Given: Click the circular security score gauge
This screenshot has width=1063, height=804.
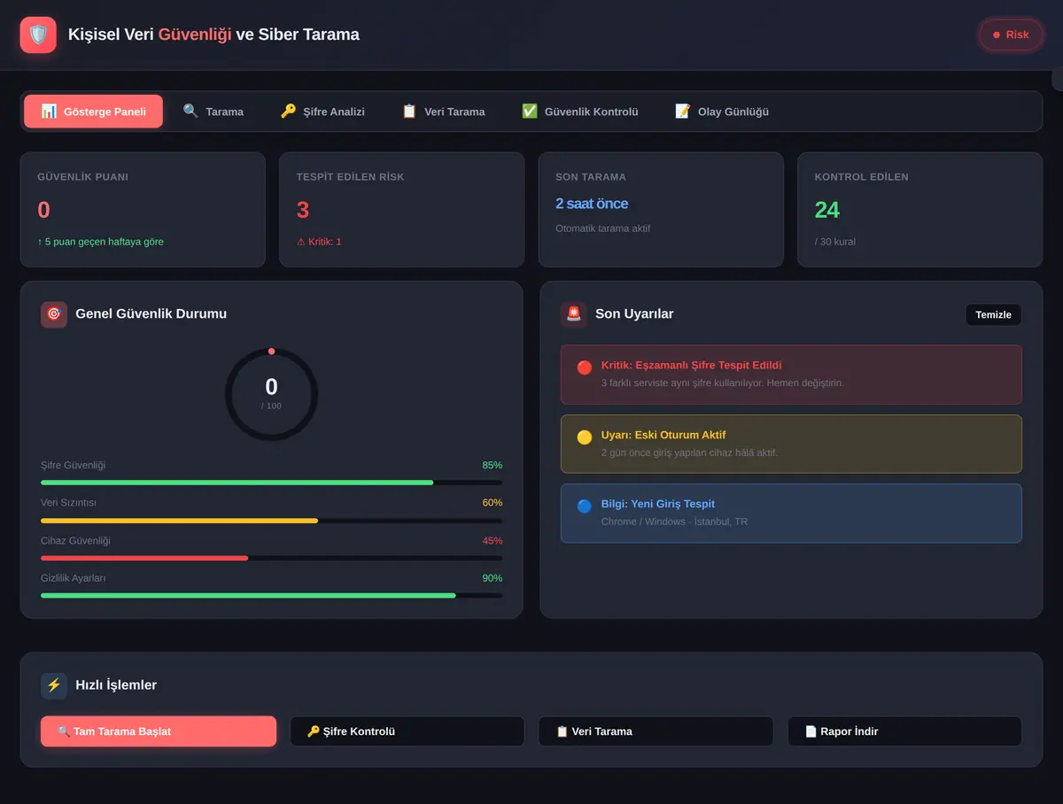Looking at the screenshot, I should [271, 394].
